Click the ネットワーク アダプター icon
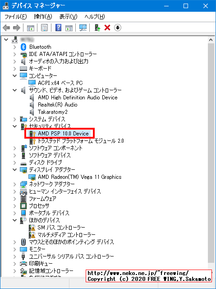216x289 pixels. [x=23, y=184]
